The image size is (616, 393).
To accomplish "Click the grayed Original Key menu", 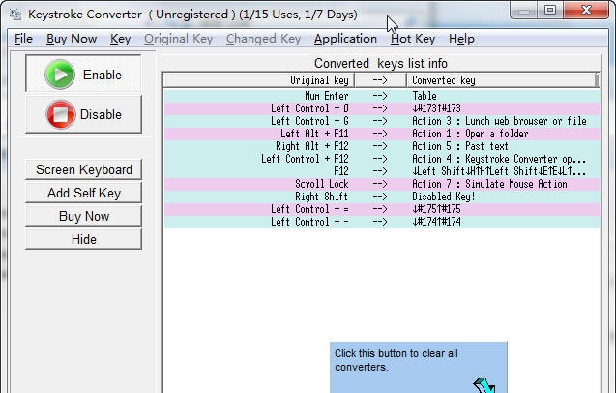I will (178, 39).
